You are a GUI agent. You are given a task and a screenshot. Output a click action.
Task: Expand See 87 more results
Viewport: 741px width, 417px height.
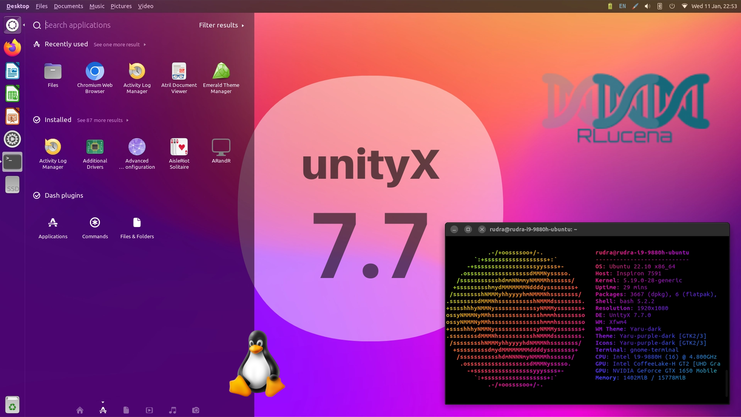pos(103,120)
